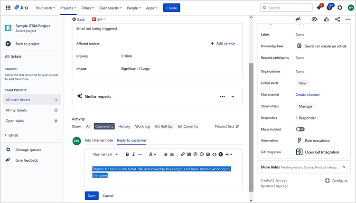Toggle the Newest first sort order
The height and width of the screenshot is (203, 356).
coord(227,126)
